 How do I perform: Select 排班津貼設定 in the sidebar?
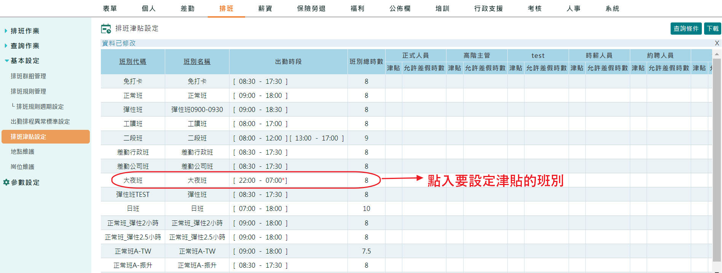coord(46,137)
